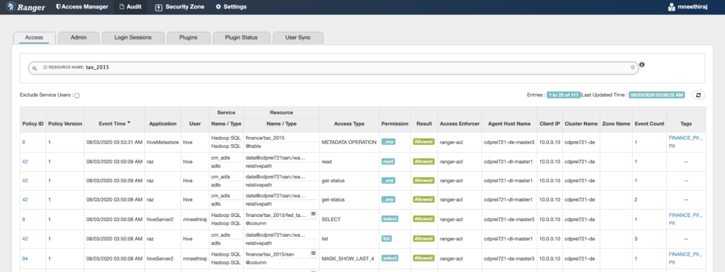Open policy 94 link
The width and height of the screenshot is (725, 272).
click(x=25, y=259)
